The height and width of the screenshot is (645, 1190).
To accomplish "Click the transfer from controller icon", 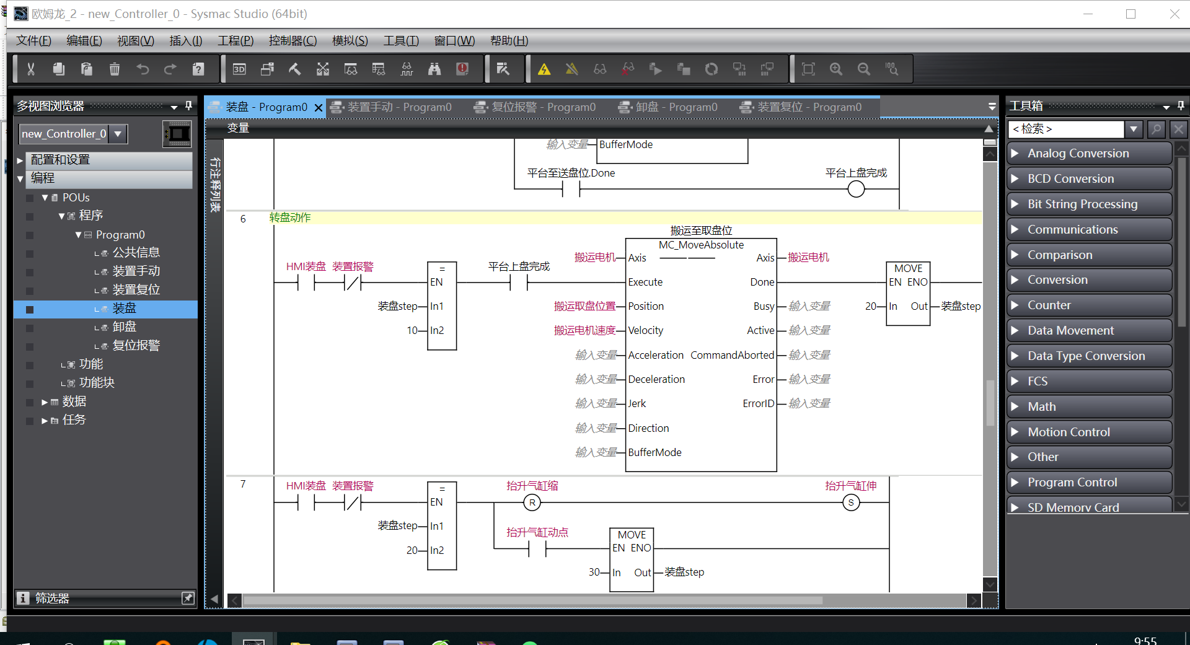I will click(767, 69).
